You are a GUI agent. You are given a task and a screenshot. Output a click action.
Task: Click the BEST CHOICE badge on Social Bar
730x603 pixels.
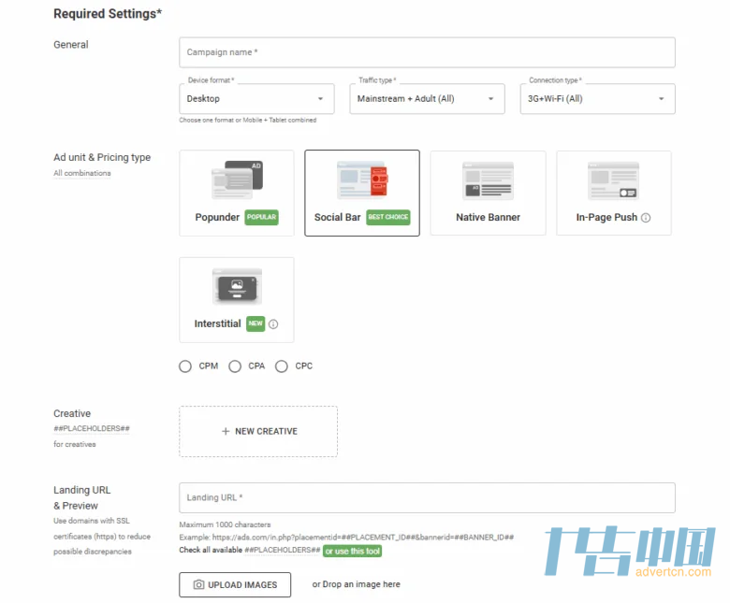pyautogui.click(x=387, y=218)
